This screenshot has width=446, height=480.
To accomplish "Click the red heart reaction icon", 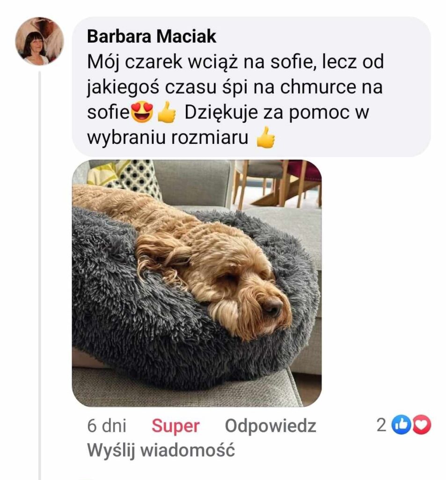I will pyautogui.click(x=422, y=425).
